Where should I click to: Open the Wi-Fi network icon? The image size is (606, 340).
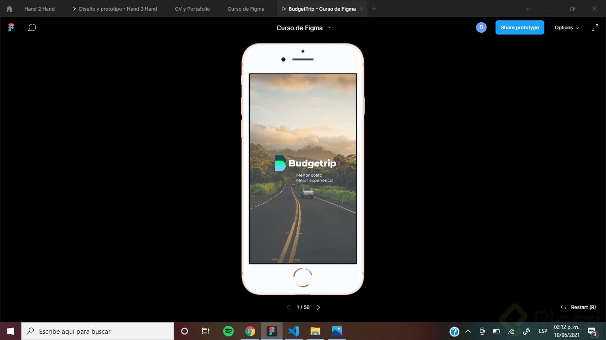coord(511,331)
